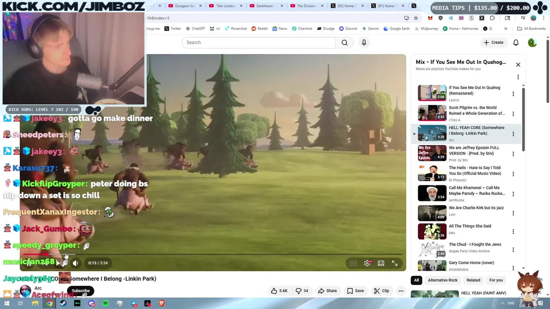Screen dimensions: 550x309
Task: Play the Call Me Khamenei video thumbnail
Action: click(x=432, y=193)
